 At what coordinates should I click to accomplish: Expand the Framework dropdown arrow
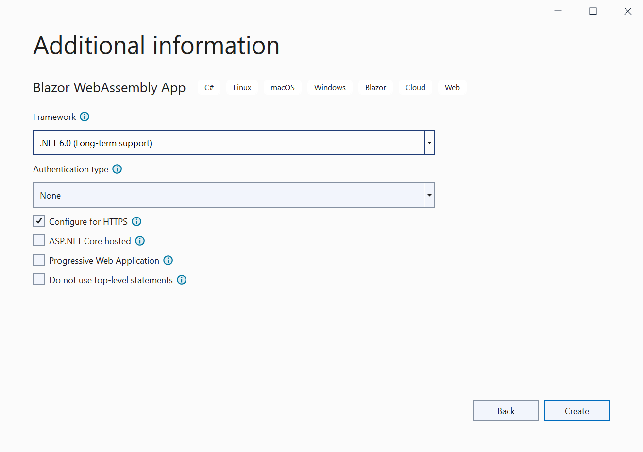[x=429, y=143]
